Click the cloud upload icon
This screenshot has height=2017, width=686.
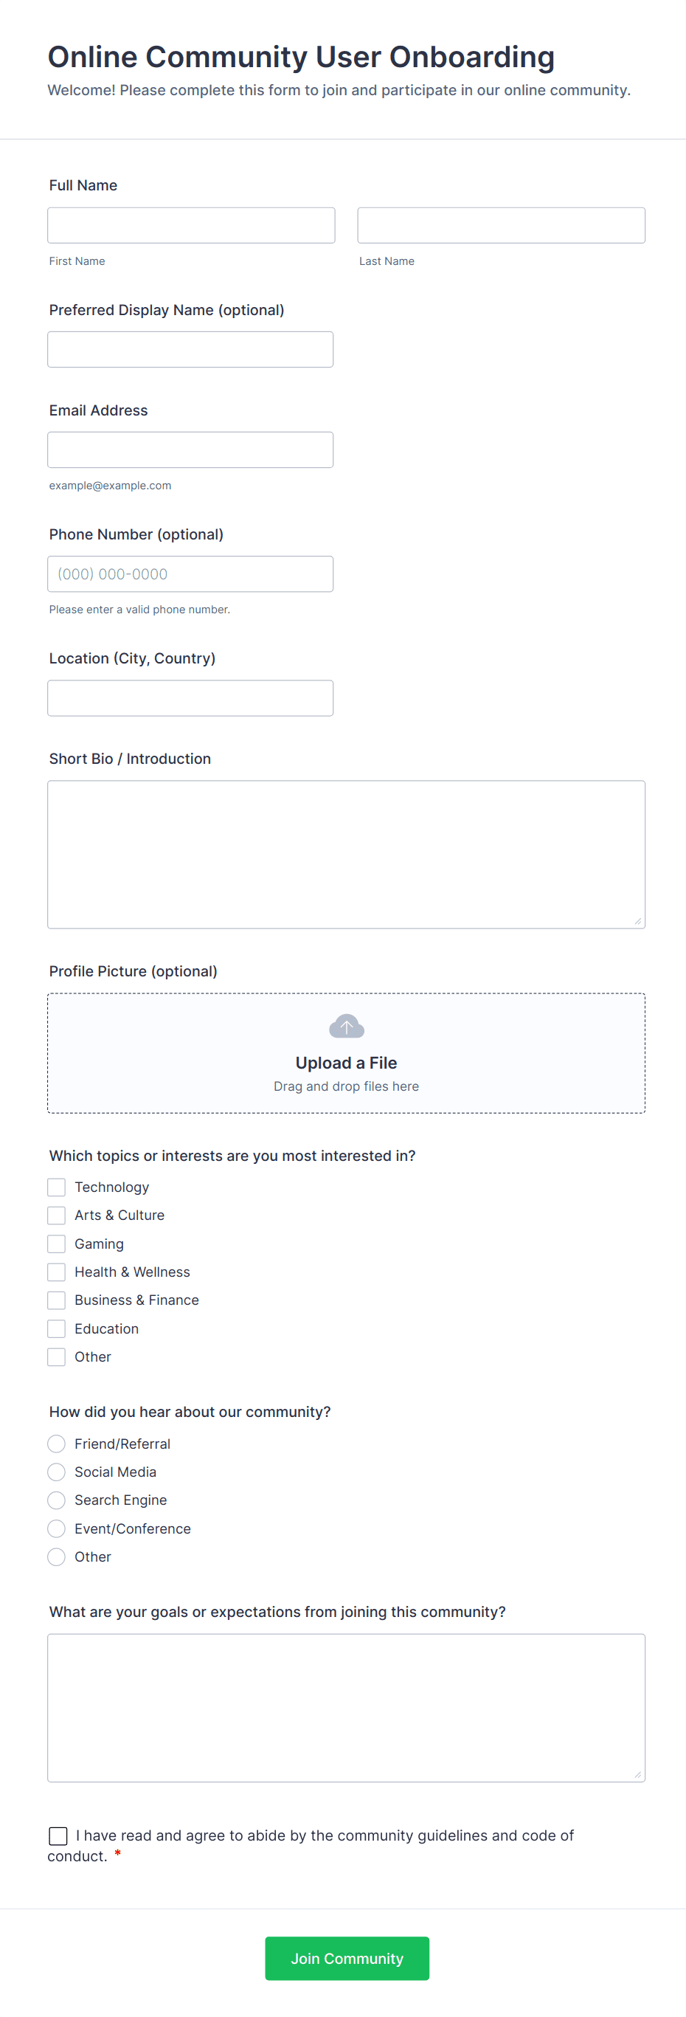346,1026
